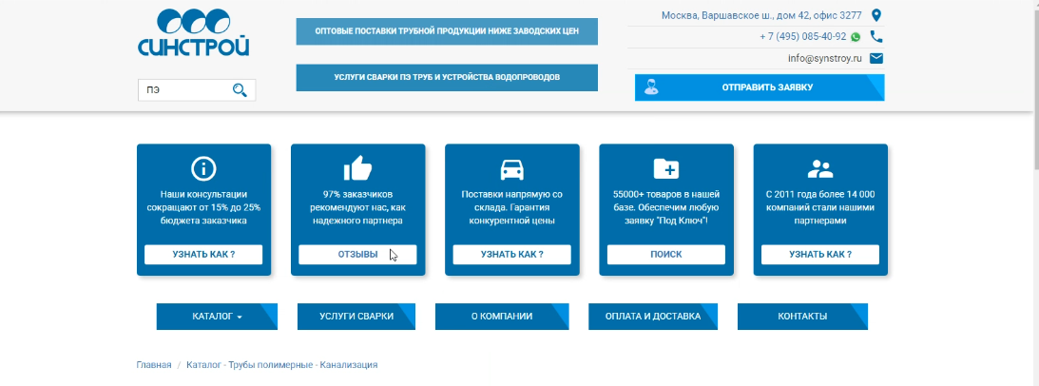Open the О компании menu item
Viewport: 1039px width, 386px height.
click(x=502, y=317)
